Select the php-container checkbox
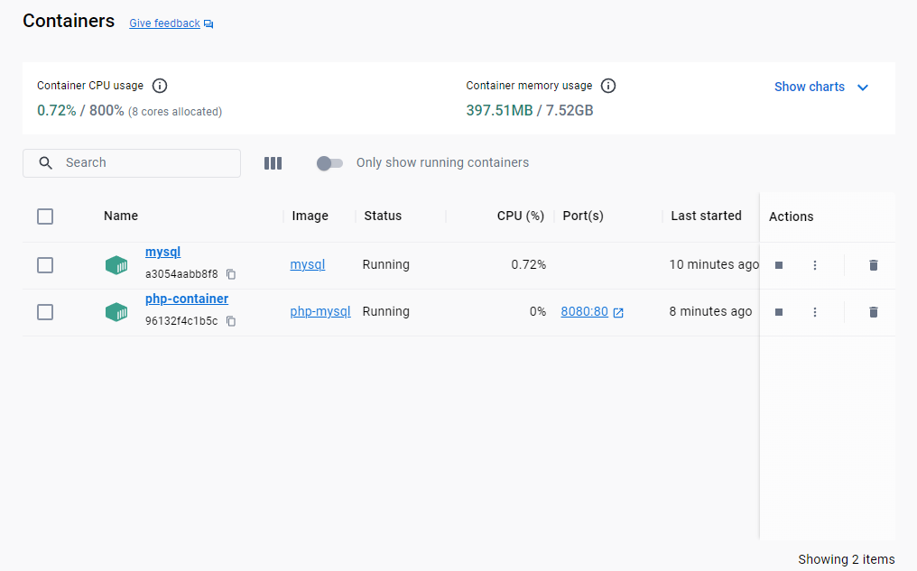The image size is (917, 571). pyautogui.click(x=45, y=312)
